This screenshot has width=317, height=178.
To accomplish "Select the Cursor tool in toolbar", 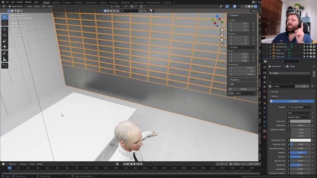I will 4,23.
